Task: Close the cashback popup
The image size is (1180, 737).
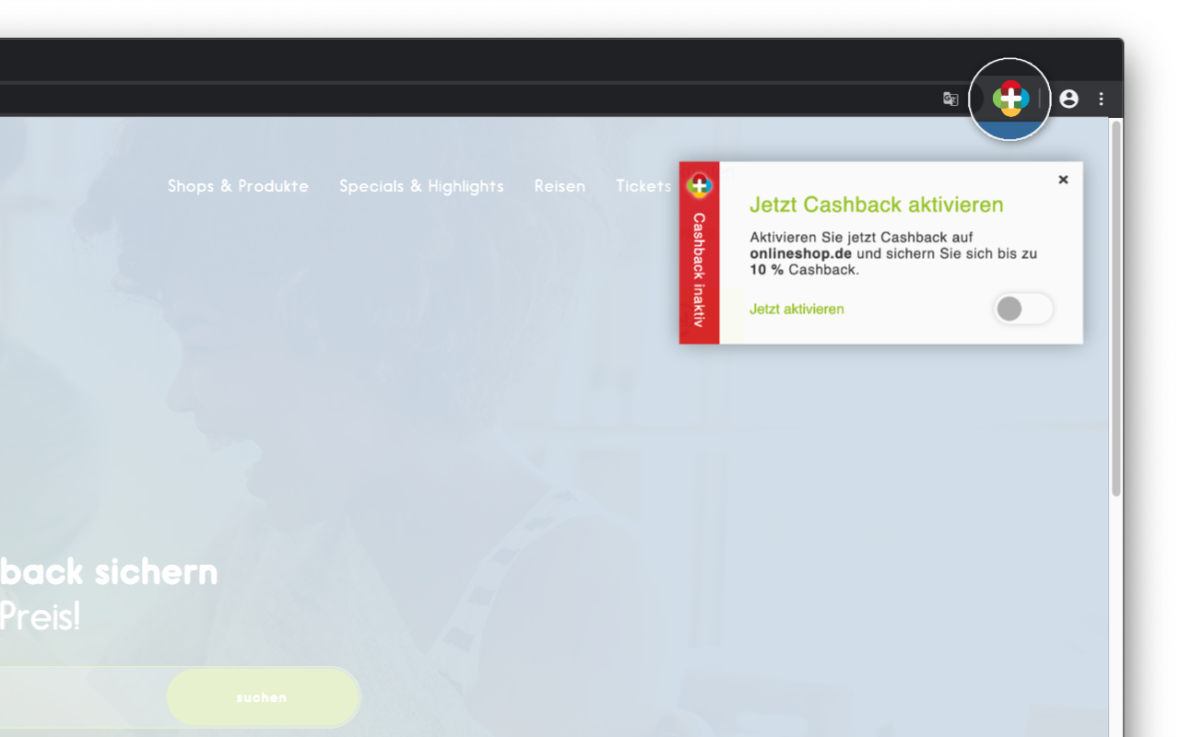Action: (1063, 180)
